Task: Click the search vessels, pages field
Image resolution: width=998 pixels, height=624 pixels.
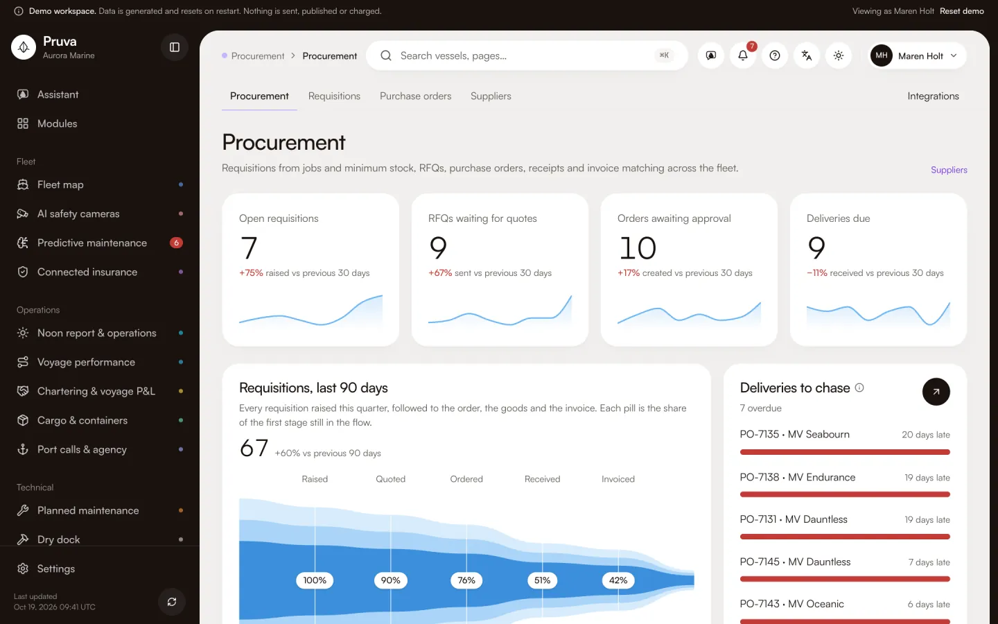Action: click(x=527, y=55)
